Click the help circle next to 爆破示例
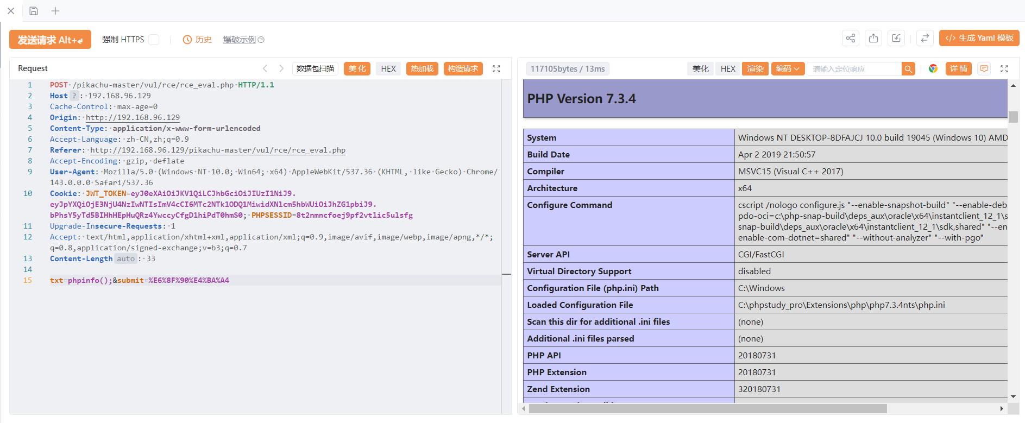The width and height of the screenshot is (1025, 423). 261,40
